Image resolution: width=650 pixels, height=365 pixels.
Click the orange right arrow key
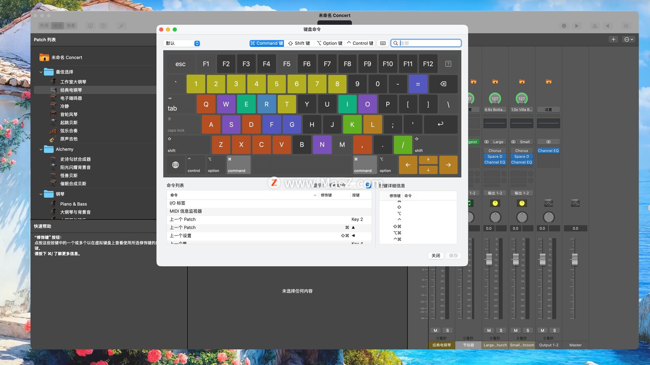[448, 165]
